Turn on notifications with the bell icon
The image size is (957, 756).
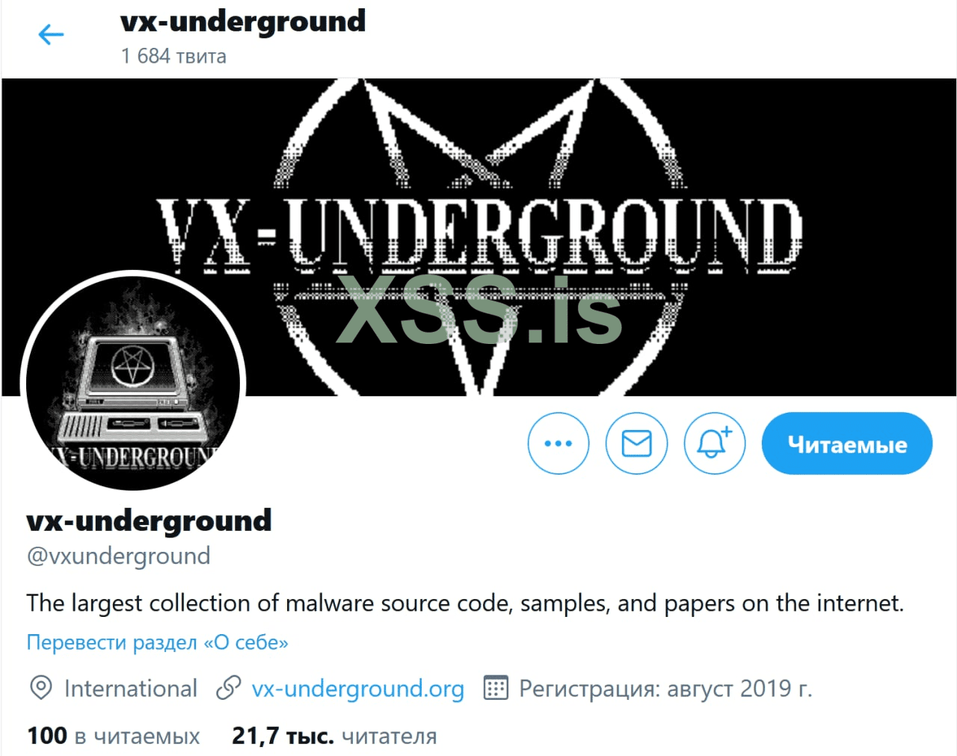click(x=715, y=443)
